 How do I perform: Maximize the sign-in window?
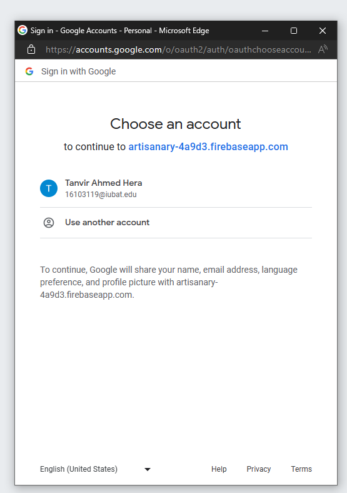pyautogui.click(x=294, y=31)
